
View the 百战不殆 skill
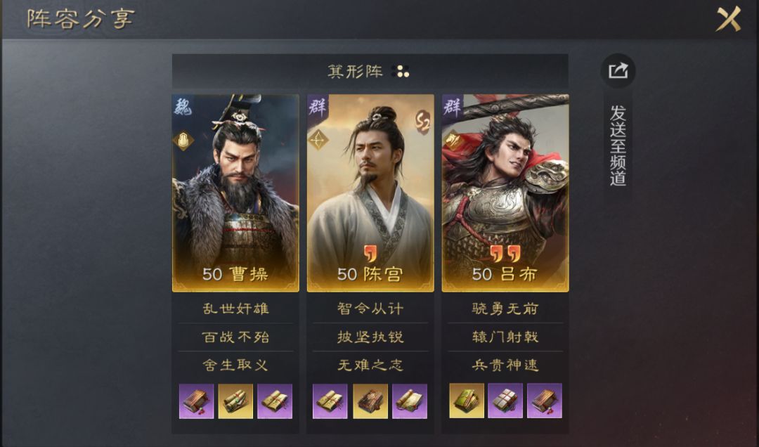point(235,337)
